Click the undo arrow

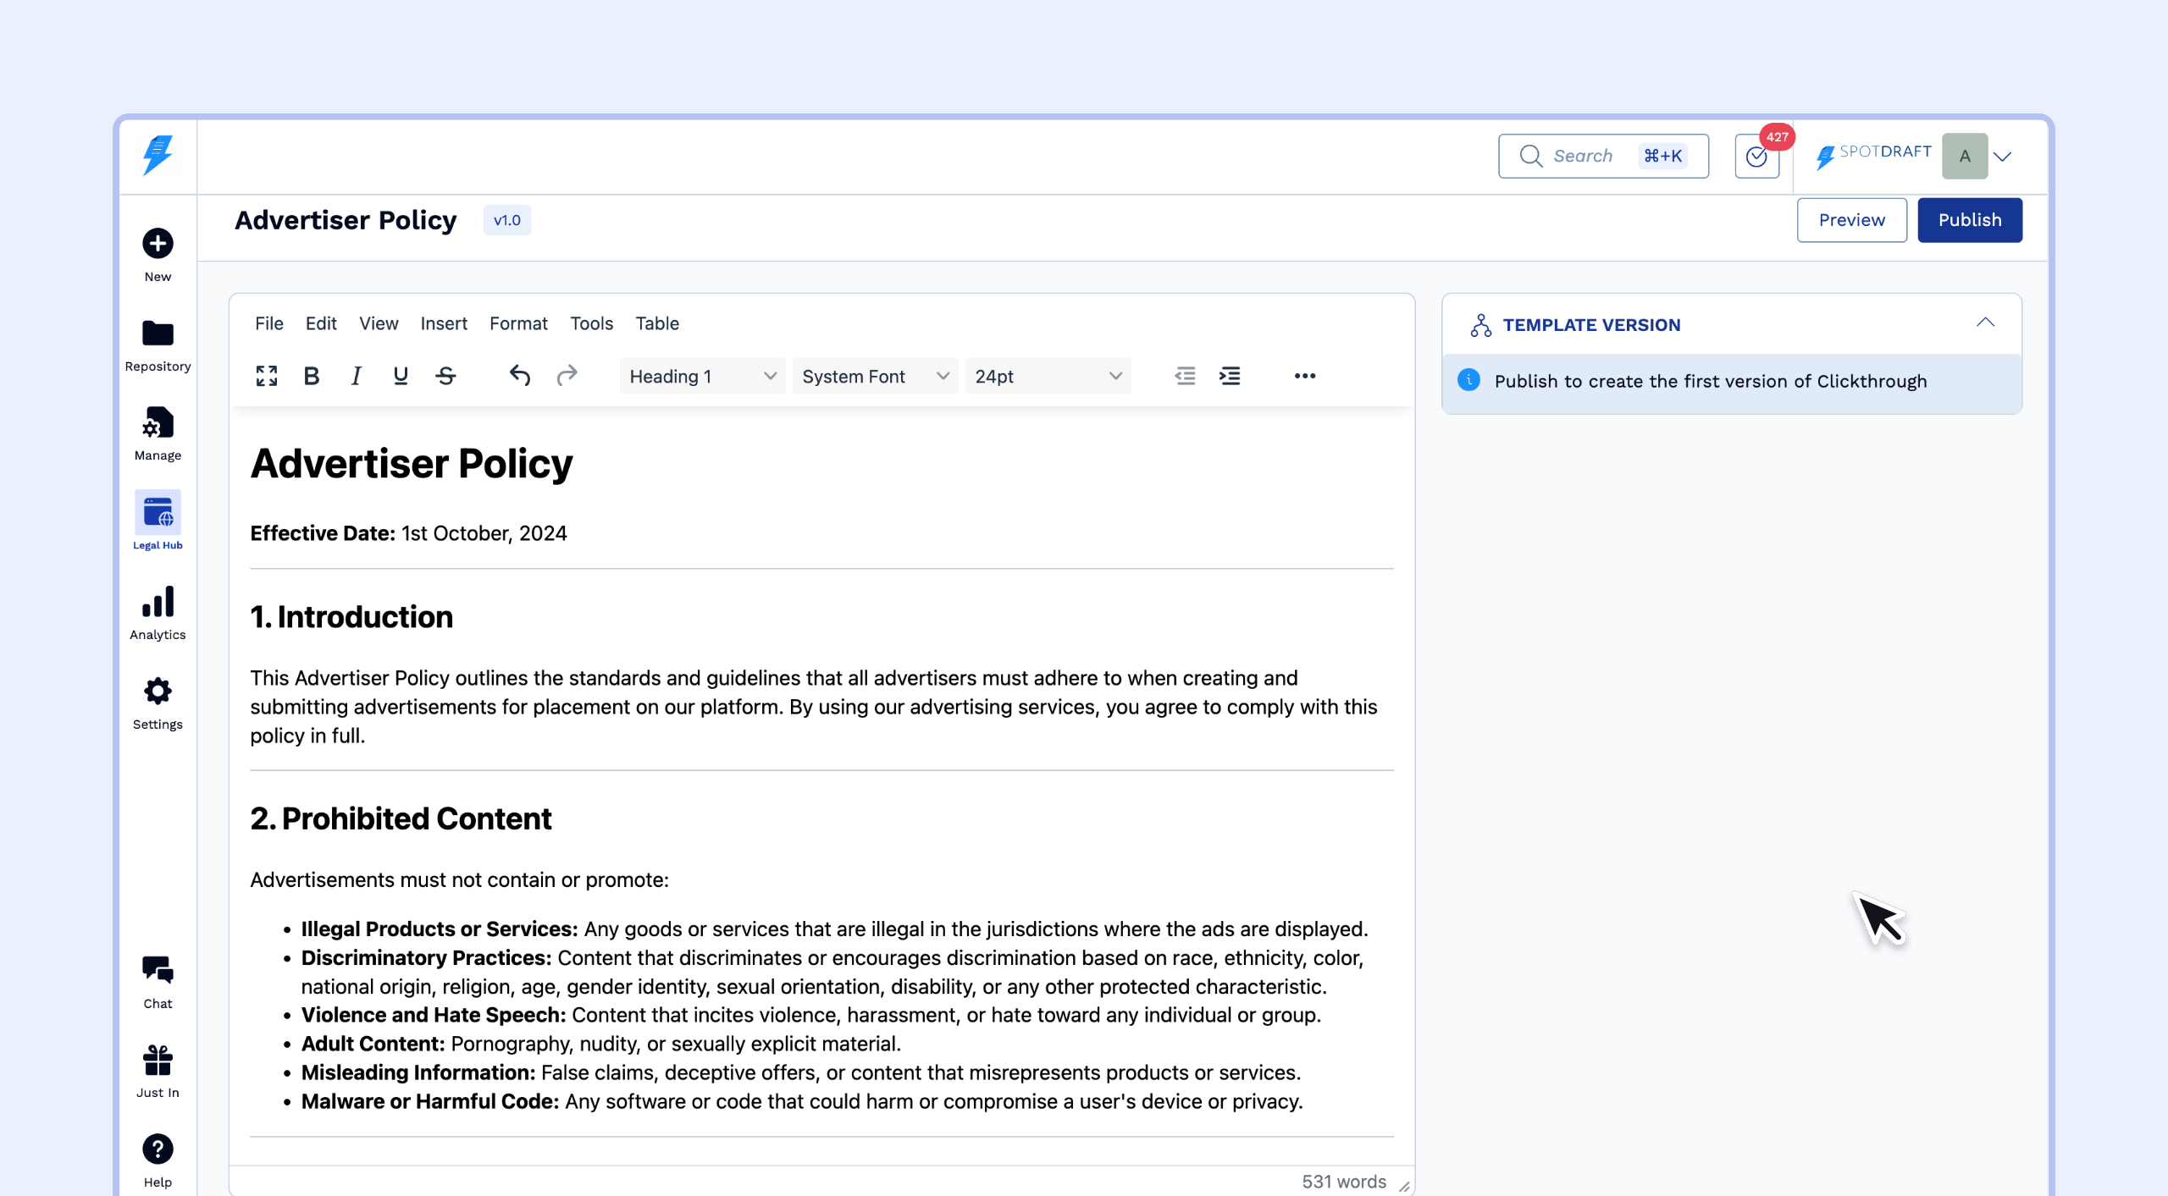[520, 376]
